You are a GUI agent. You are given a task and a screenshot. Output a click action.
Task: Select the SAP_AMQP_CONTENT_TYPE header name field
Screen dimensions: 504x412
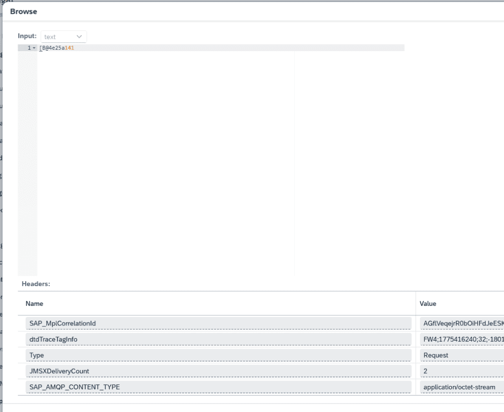[x=219, y=387]
